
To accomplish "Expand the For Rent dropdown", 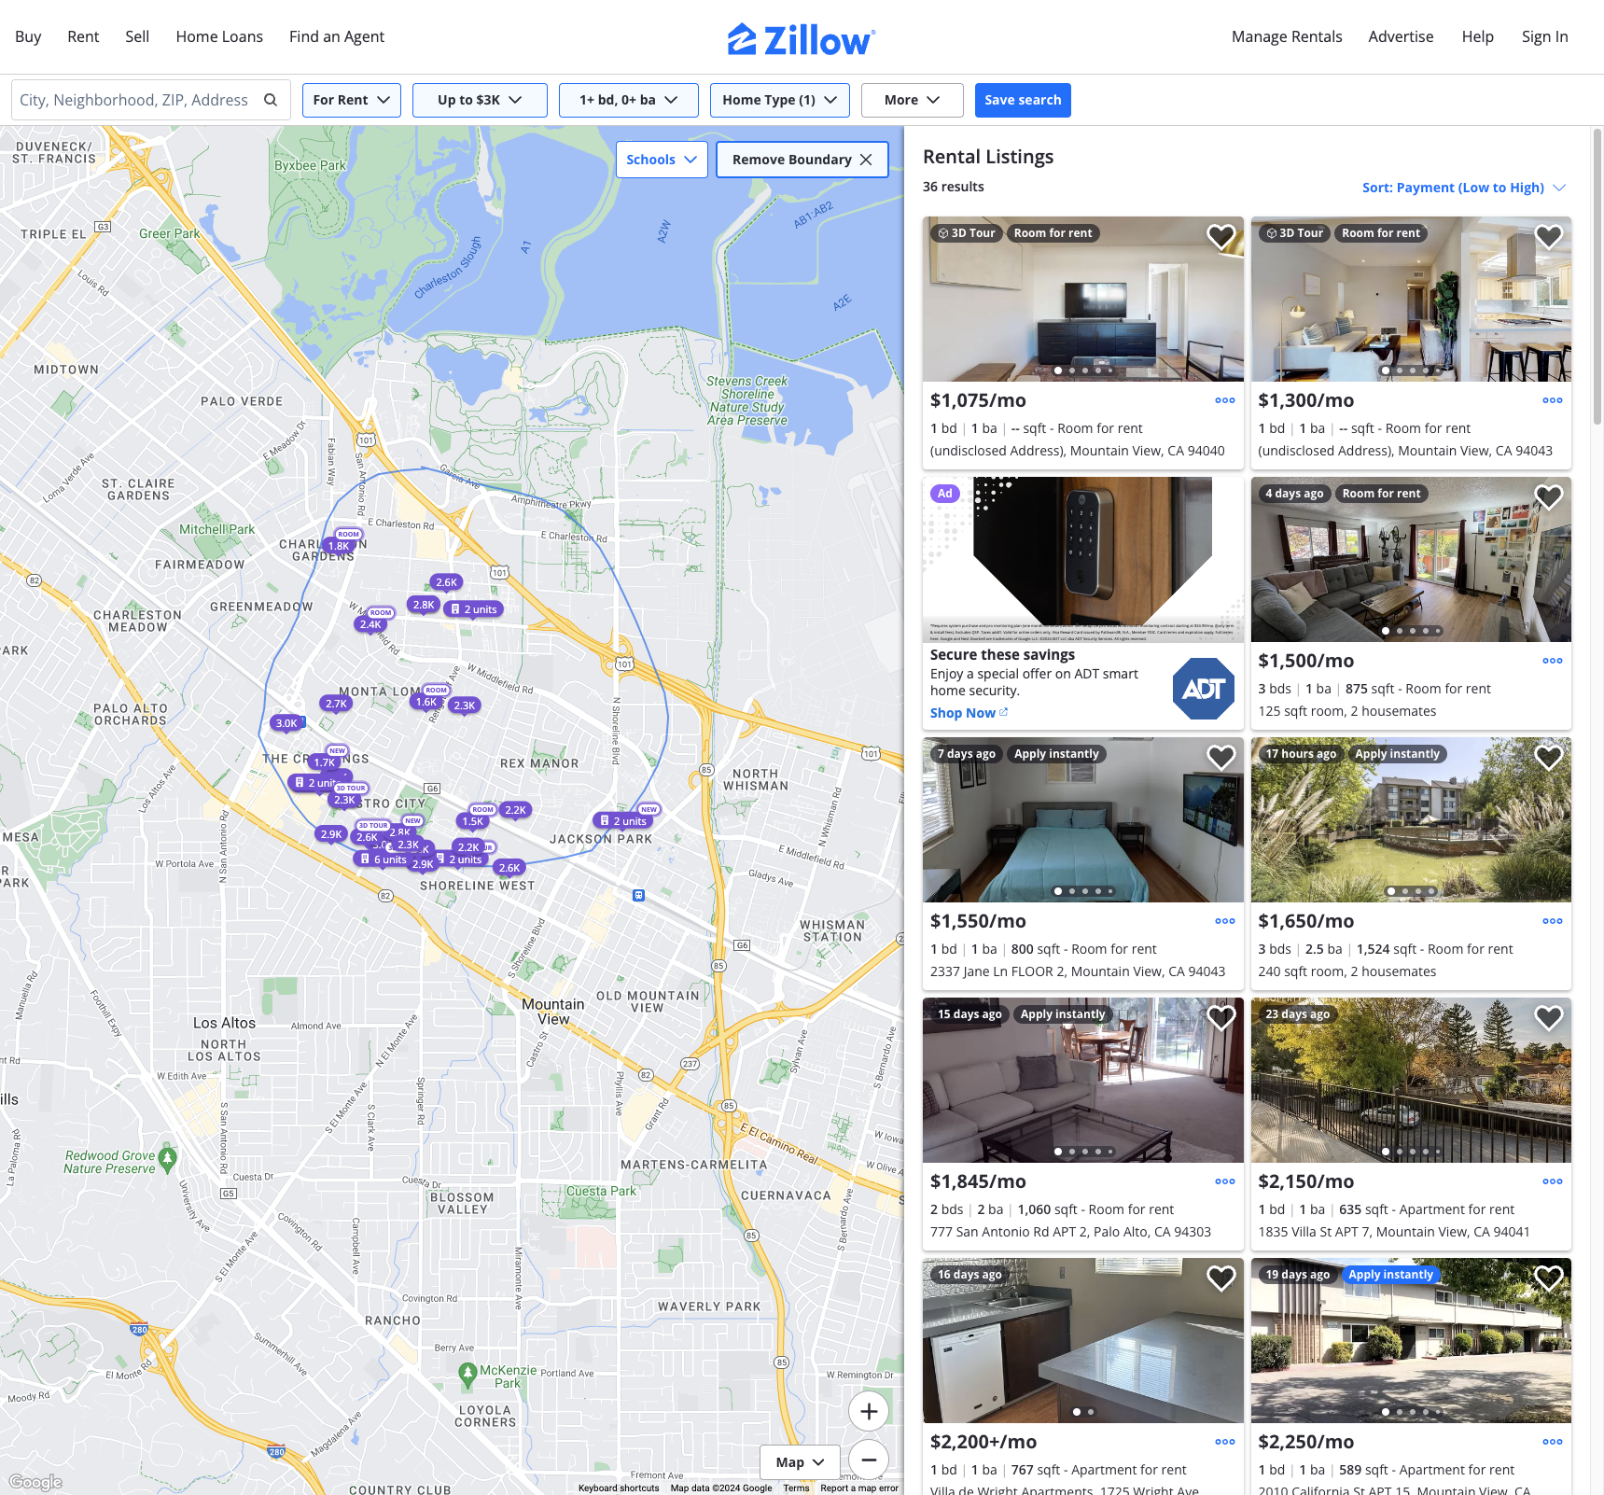I will tap(352, 100).
